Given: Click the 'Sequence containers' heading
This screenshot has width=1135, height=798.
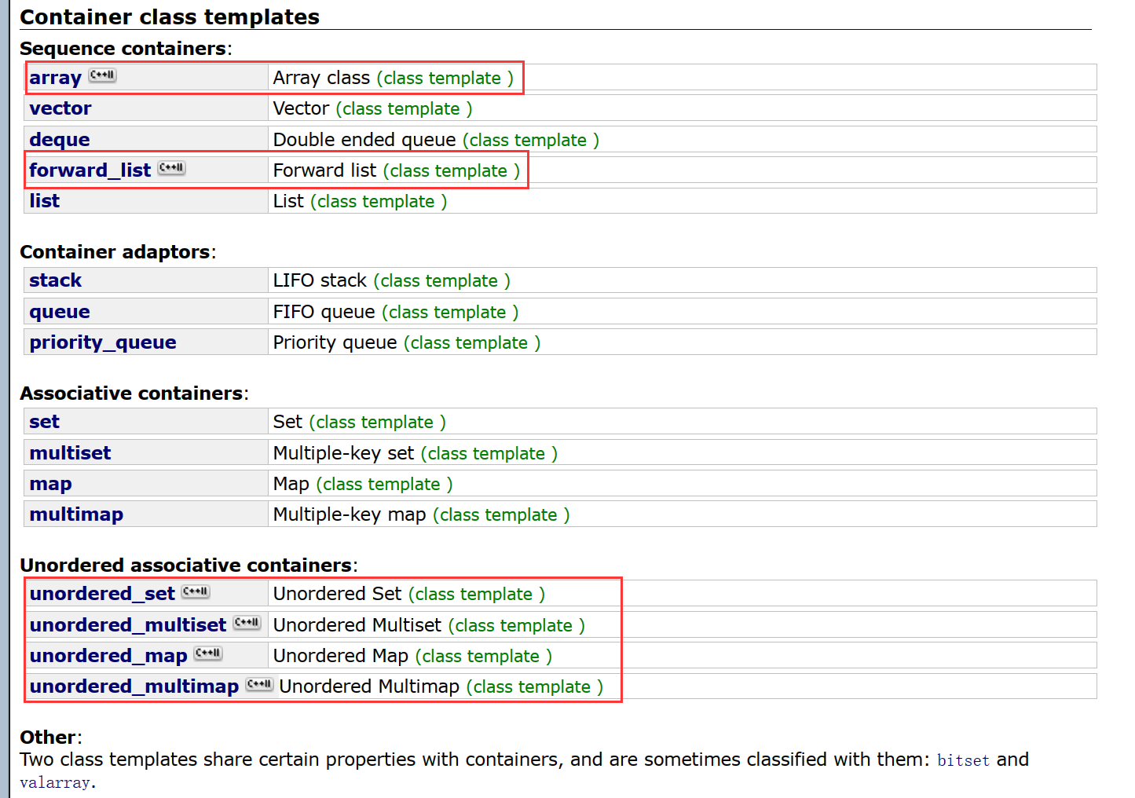Looking at the screenshot, I should point(123,49).
